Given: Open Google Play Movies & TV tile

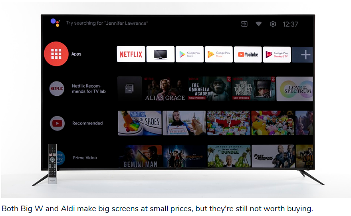Looking at the screenshot, I should click(x=277, y=55).
